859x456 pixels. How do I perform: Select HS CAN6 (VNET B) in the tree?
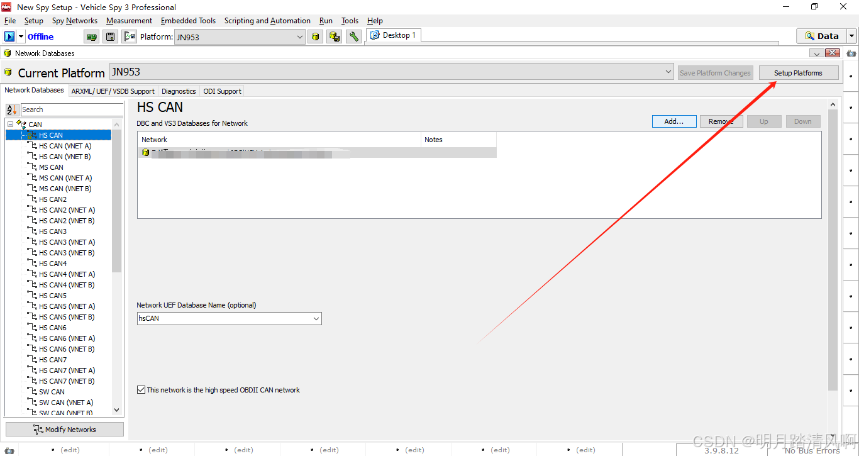tap(67, 349)
